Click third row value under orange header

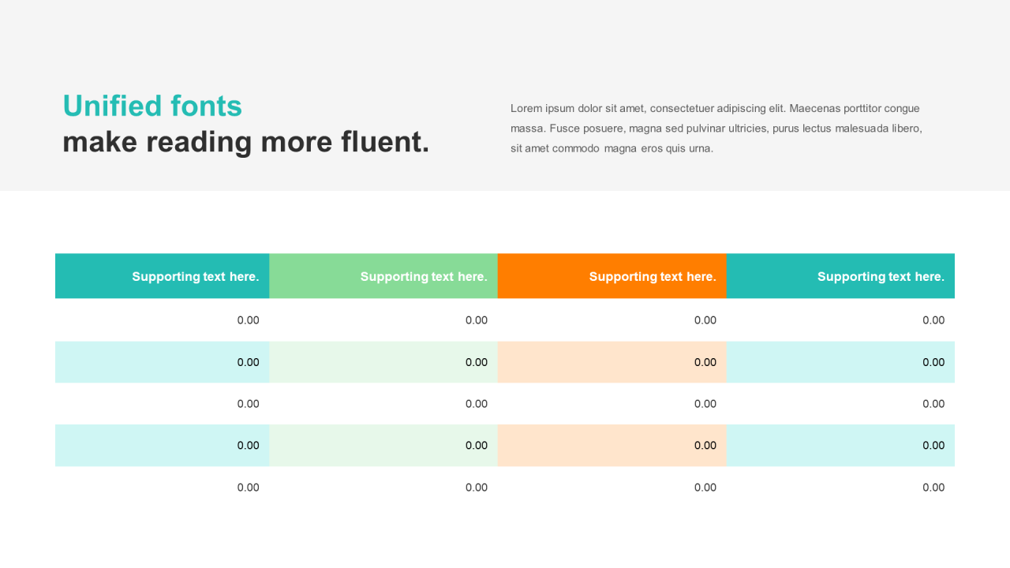[705, 404]
